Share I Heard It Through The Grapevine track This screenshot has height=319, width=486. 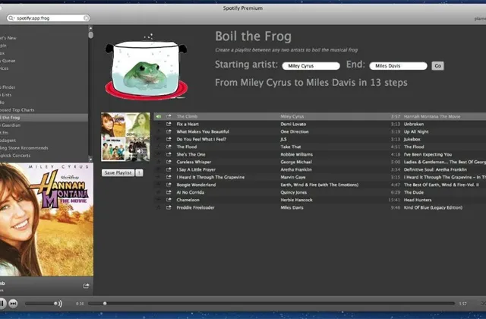coord(169,177)
